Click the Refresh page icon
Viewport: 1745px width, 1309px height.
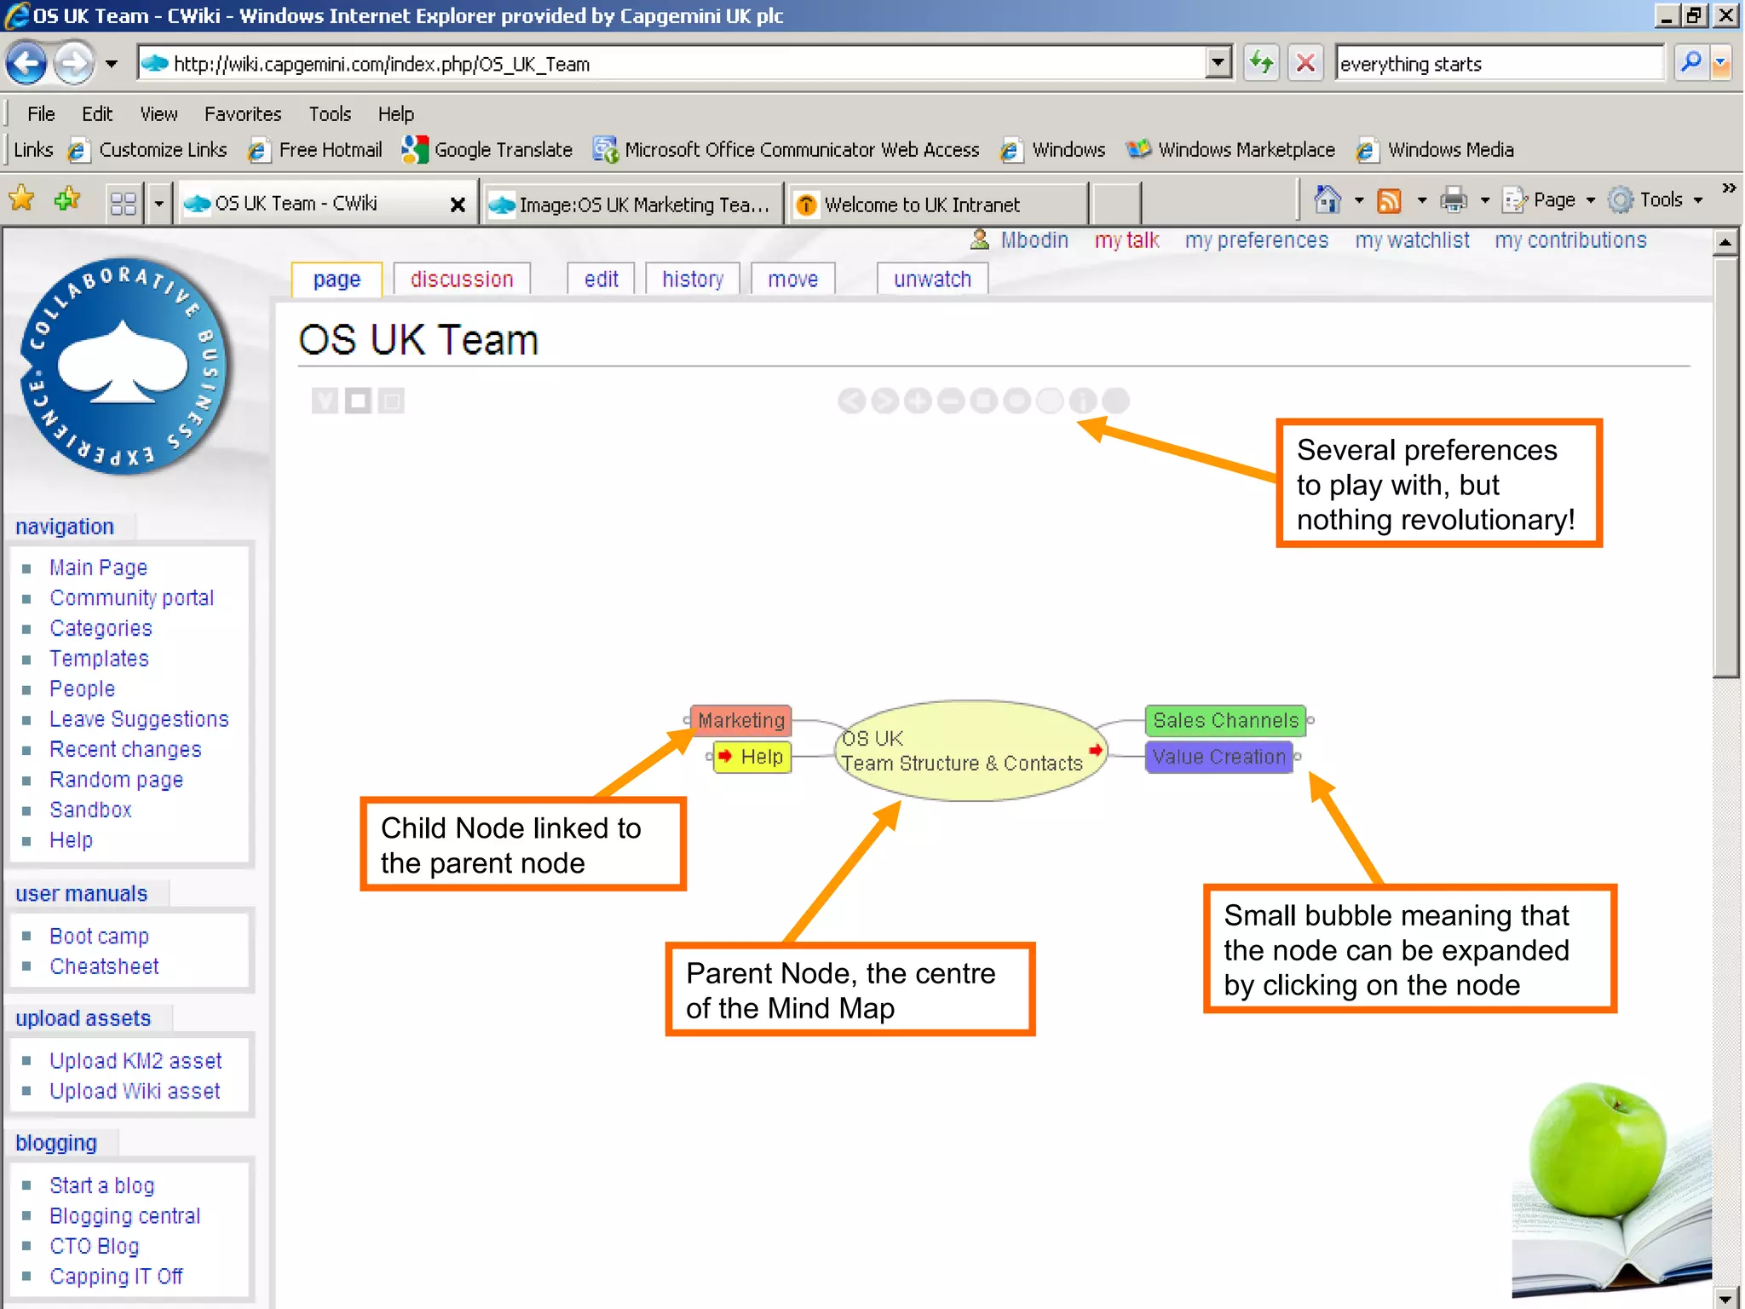coord(1261,64)
